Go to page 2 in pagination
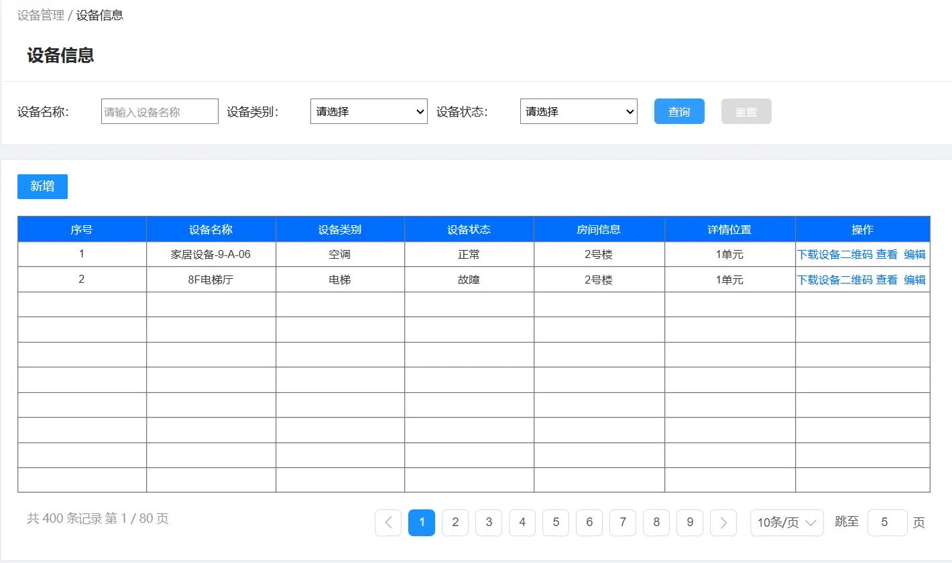The width and height of the screenshot is (952, 563). click(455, 523)
